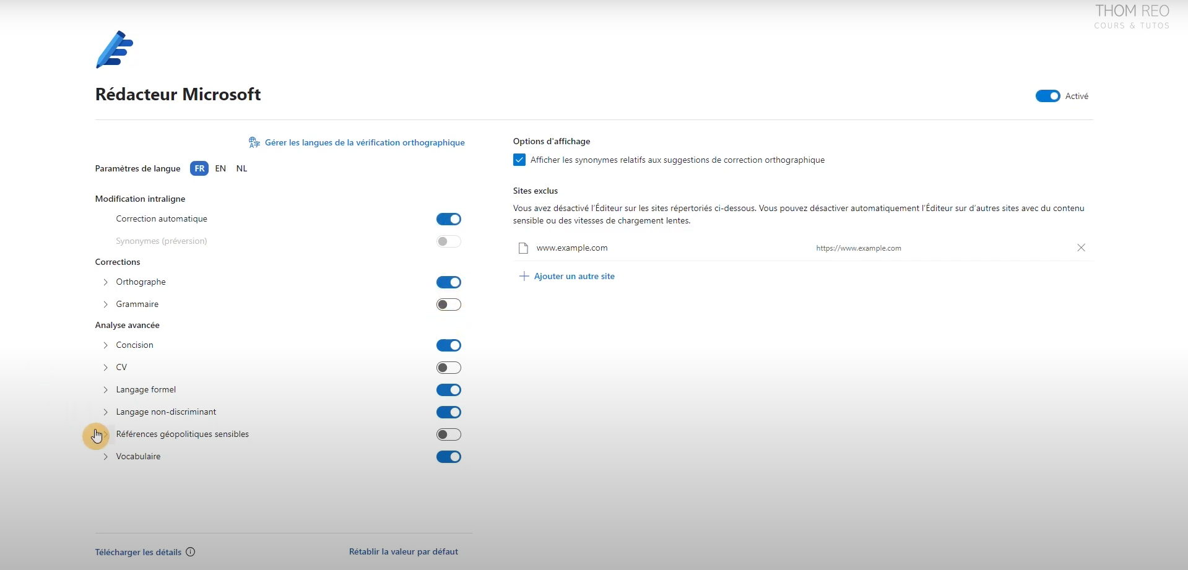Remove www.example.com from excluded sites
Viewport: 1188px width, 570px height.
coord(1081,248)
